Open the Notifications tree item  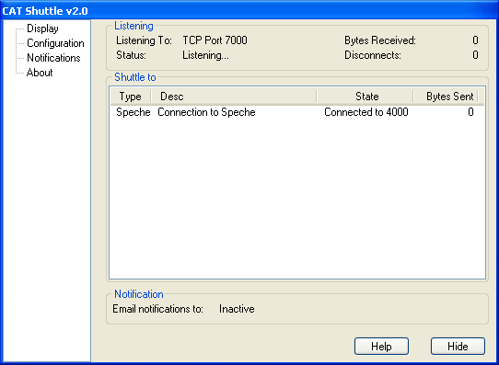point(53,58)
